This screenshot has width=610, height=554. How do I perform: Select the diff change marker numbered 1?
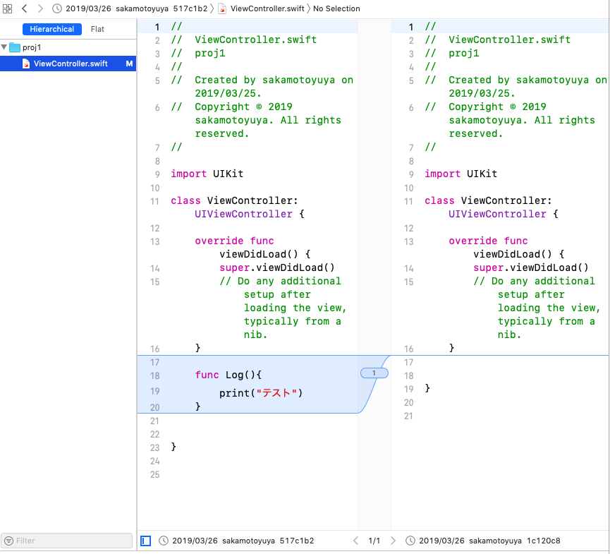point(374,373)
